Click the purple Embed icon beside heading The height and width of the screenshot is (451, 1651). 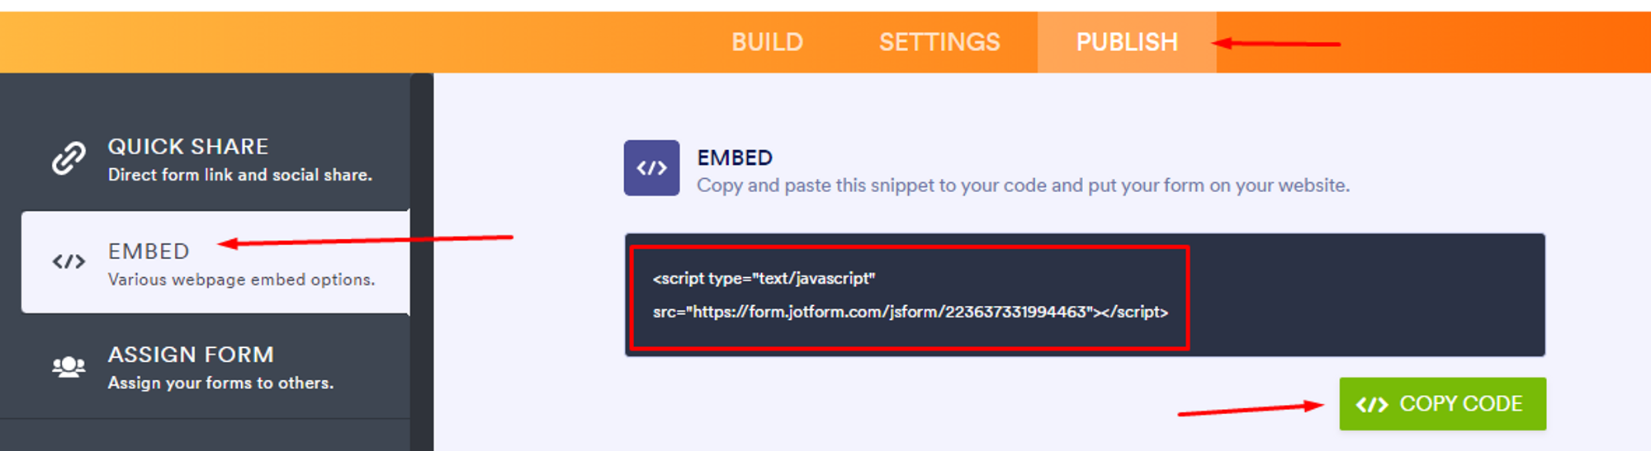[651, 168]
